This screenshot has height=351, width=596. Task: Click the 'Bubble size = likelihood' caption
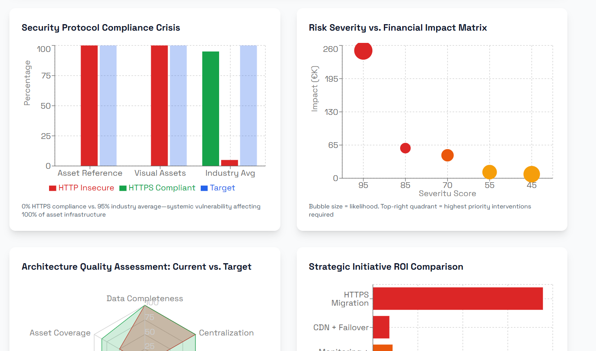420,210
